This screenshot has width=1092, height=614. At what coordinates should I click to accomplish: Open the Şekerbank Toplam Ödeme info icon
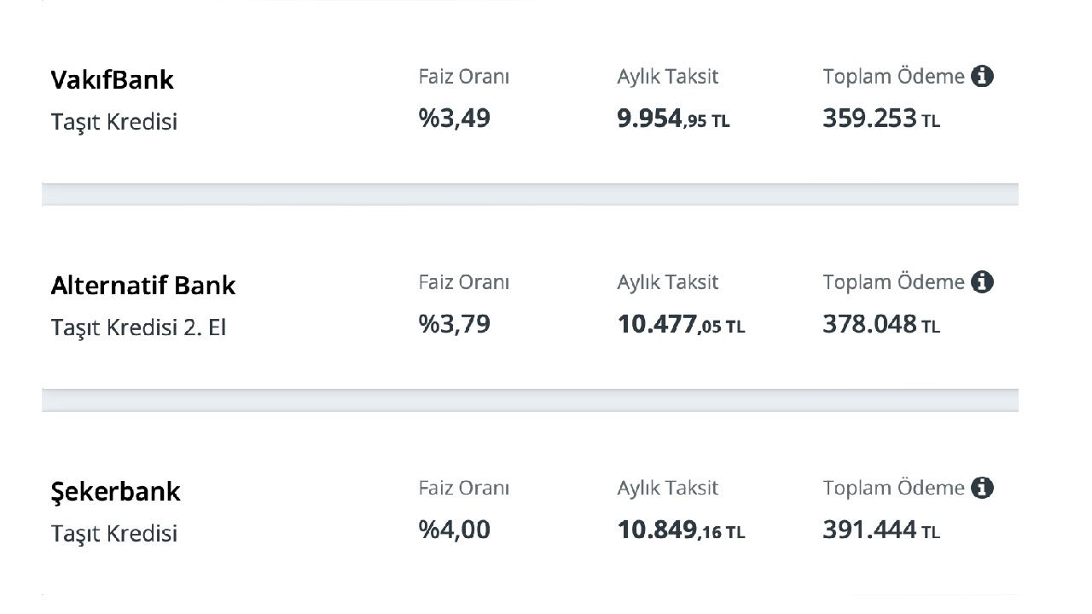pyautogui.click(x=983, y=489)
